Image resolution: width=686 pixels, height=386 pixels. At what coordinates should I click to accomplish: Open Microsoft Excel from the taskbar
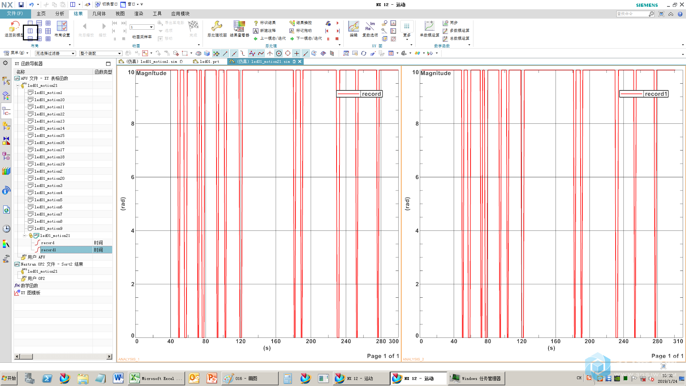click(156, 378)
